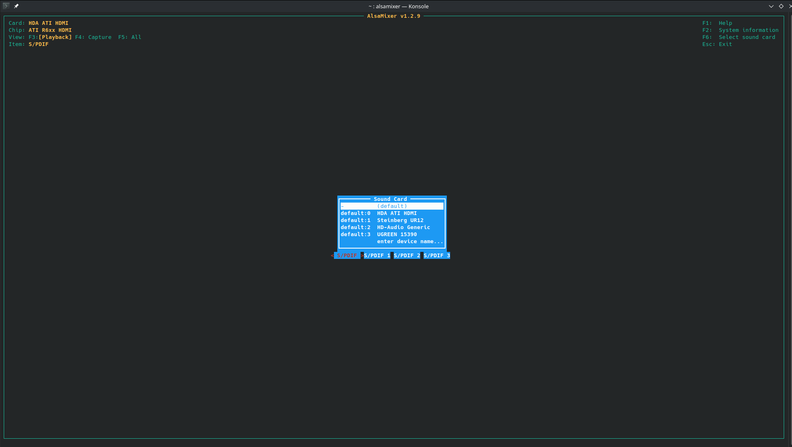792x447 pixels.
Task: Select the S/PDIF 3 control
Action: (436, 256)
